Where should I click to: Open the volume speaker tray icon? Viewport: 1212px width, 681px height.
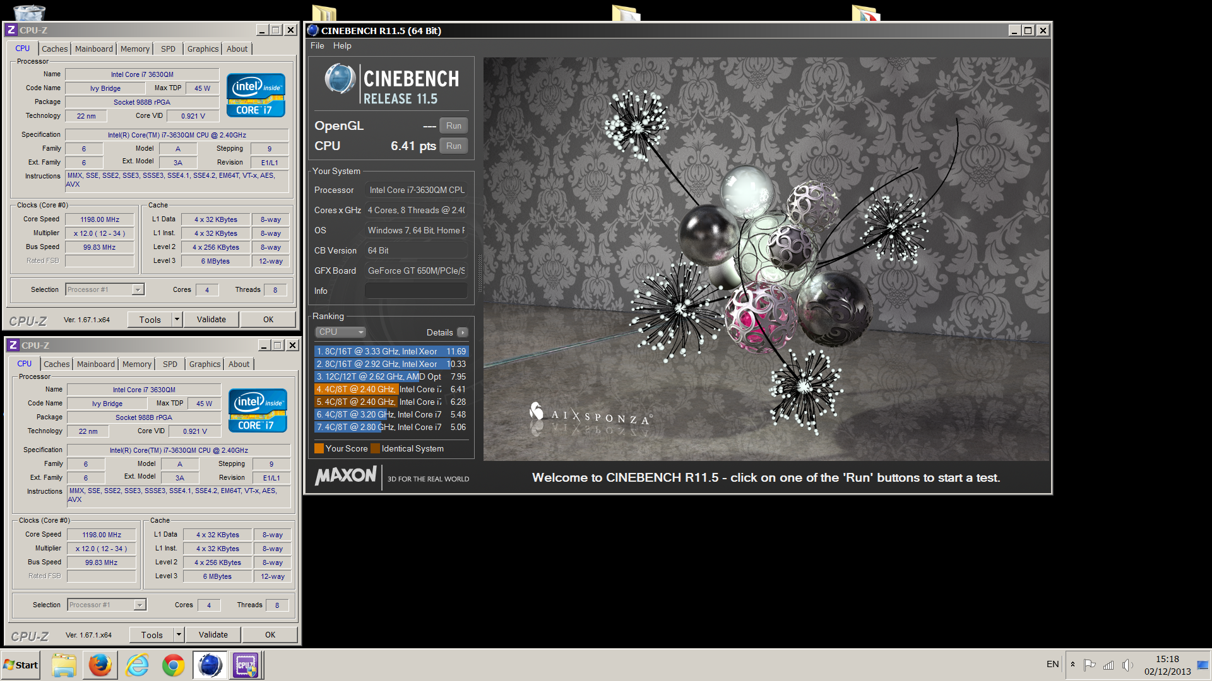(x=1127, y=665)
